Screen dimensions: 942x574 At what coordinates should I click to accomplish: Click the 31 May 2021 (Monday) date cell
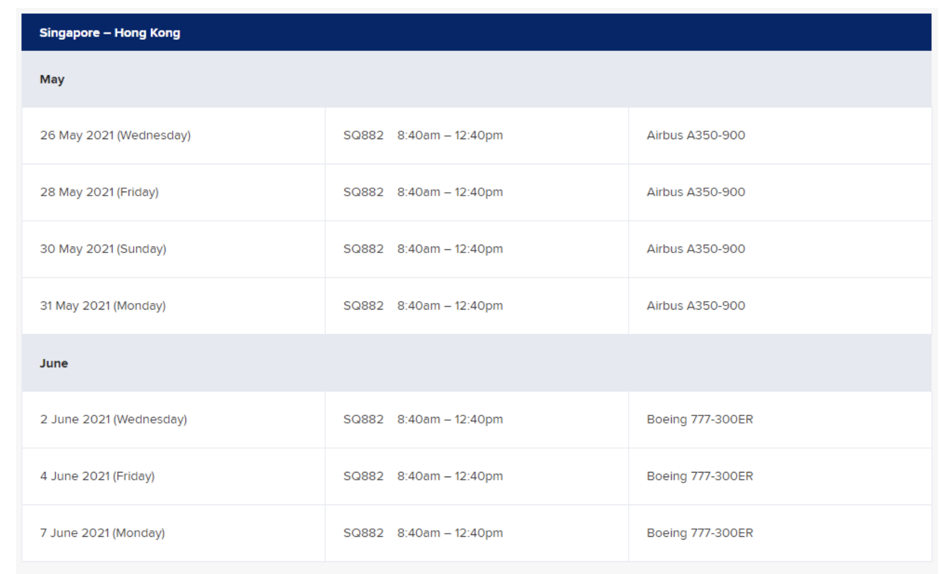point(174,306)
